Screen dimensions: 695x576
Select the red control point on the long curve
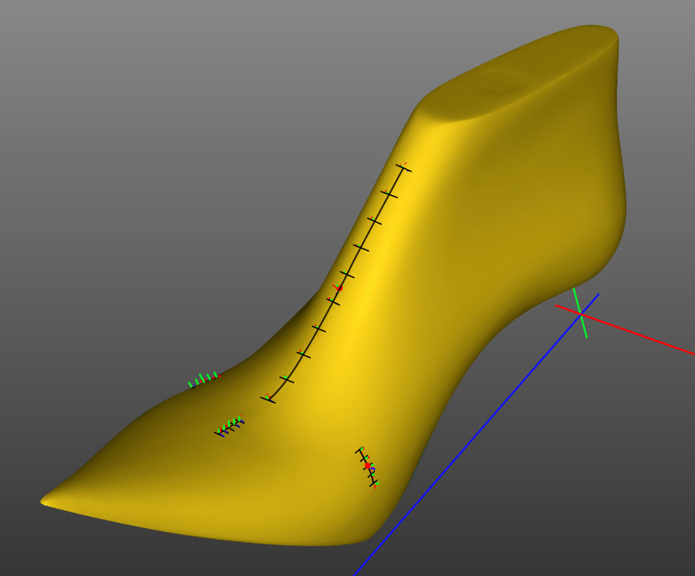click(x=339, y=288)
